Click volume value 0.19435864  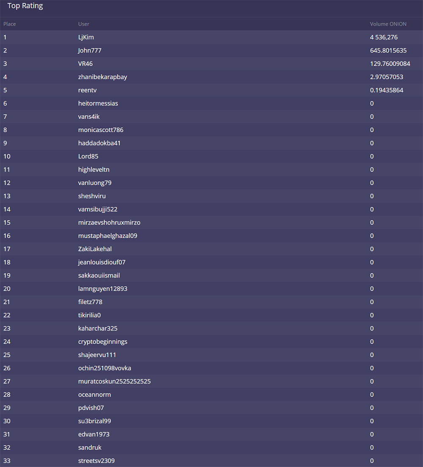tap(387, 90)
